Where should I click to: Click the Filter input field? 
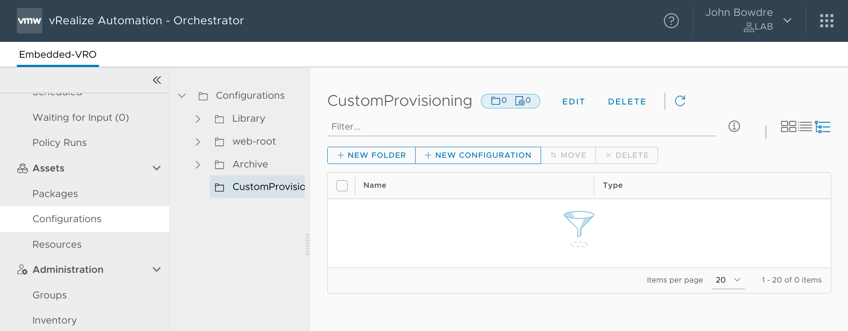coord(521,127)
